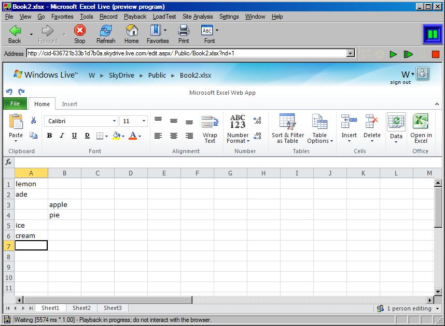Apply bottom vertical alignment
445x326 pixels.
pyautogui.click(x=189, y=122)
